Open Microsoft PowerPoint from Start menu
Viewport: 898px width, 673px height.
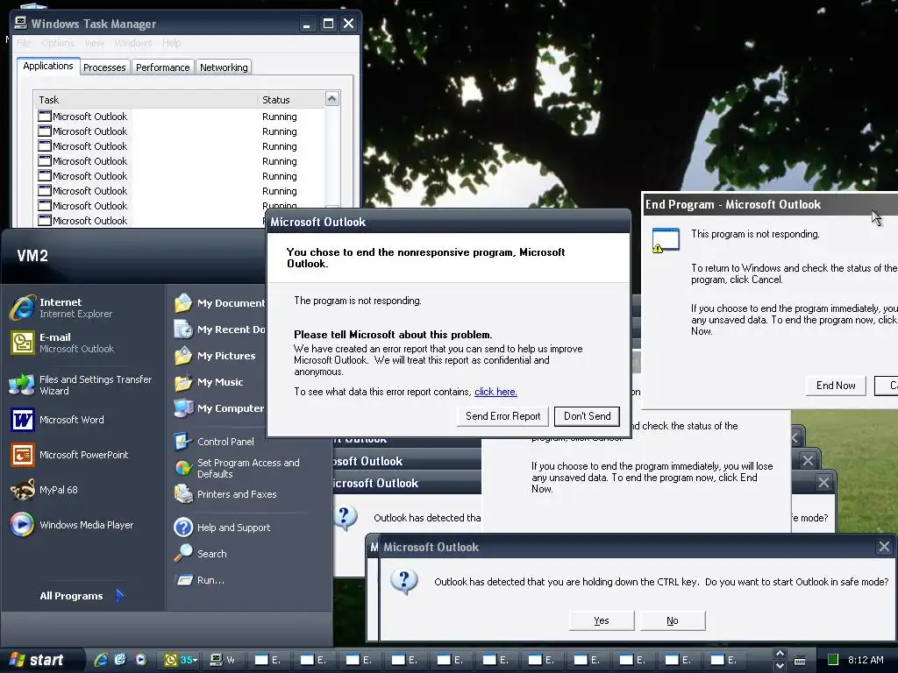(x=69, y=455)
